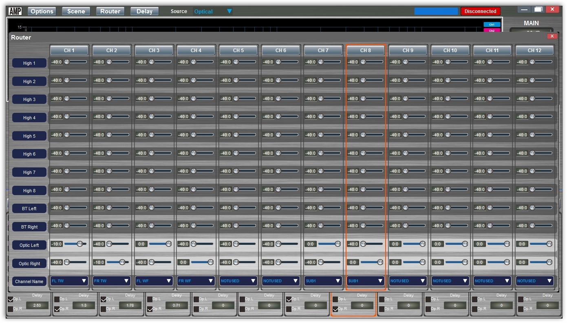This screenshot has width=567, height=323.
Task: Enable Op.L for the 1.3 delay channel
Action: tap(57, 299)
